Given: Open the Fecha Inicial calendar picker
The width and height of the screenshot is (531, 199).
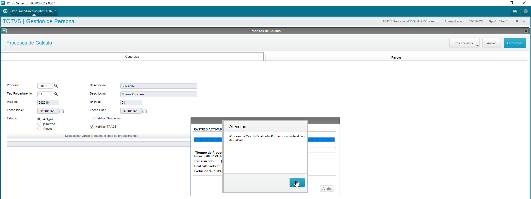Looking at the screenshot, I should (x=61, y=111).
